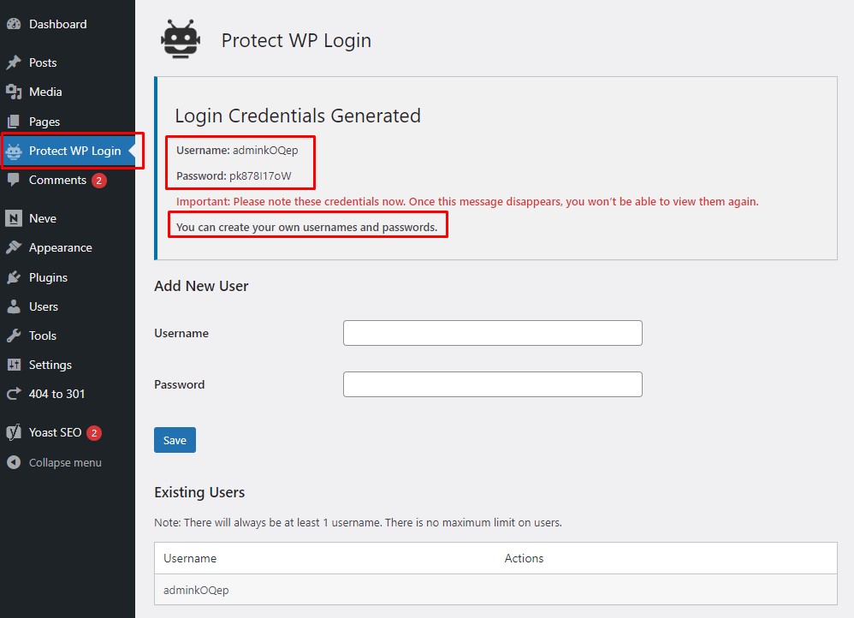Click the Media library icon
The image size is (854, 618).
coord(14,92)
